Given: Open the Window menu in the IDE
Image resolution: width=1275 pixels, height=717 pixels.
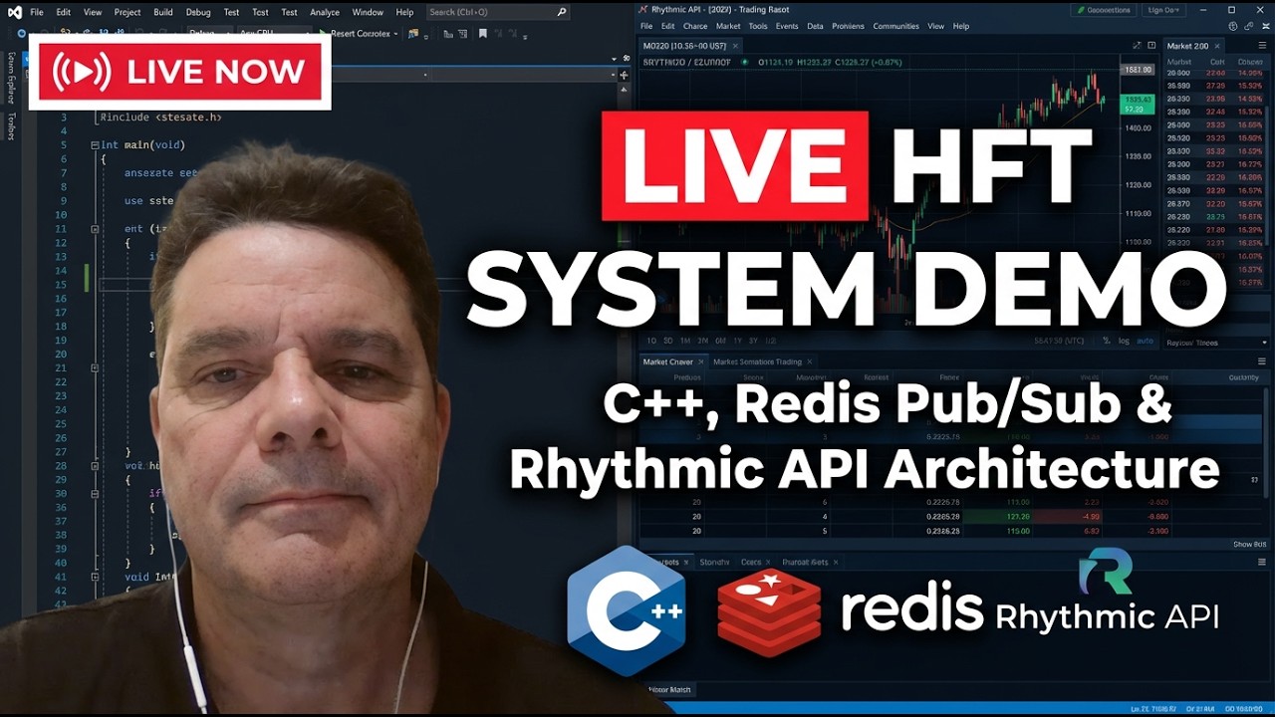Looking at the screenshot, I should coord(368,12).
